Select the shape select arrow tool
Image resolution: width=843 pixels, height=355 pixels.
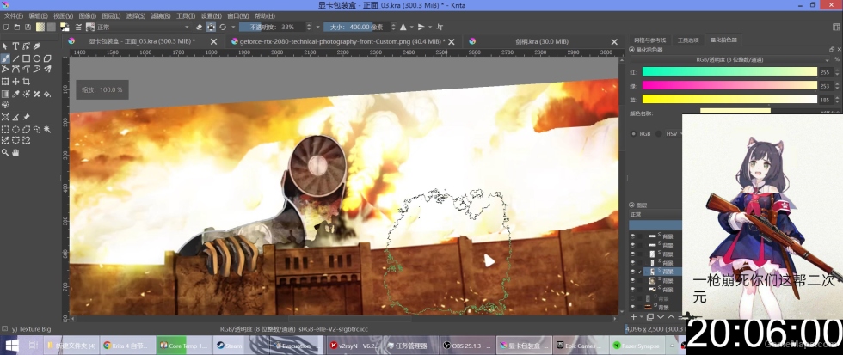click(x=5, y=46)
